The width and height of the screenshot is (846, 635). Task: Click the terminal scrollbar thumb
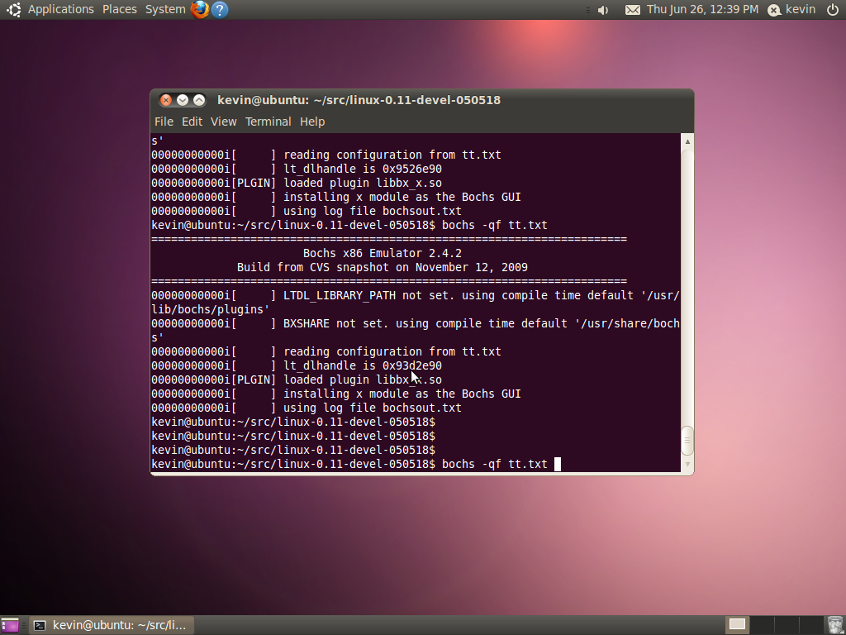(x=687, y=441)
